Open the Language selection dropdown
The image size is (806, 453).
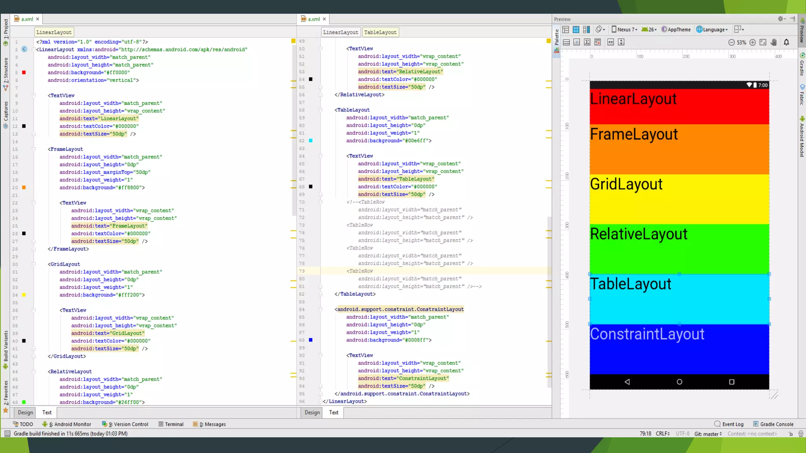pyautogui.click(x=712, y=29)
